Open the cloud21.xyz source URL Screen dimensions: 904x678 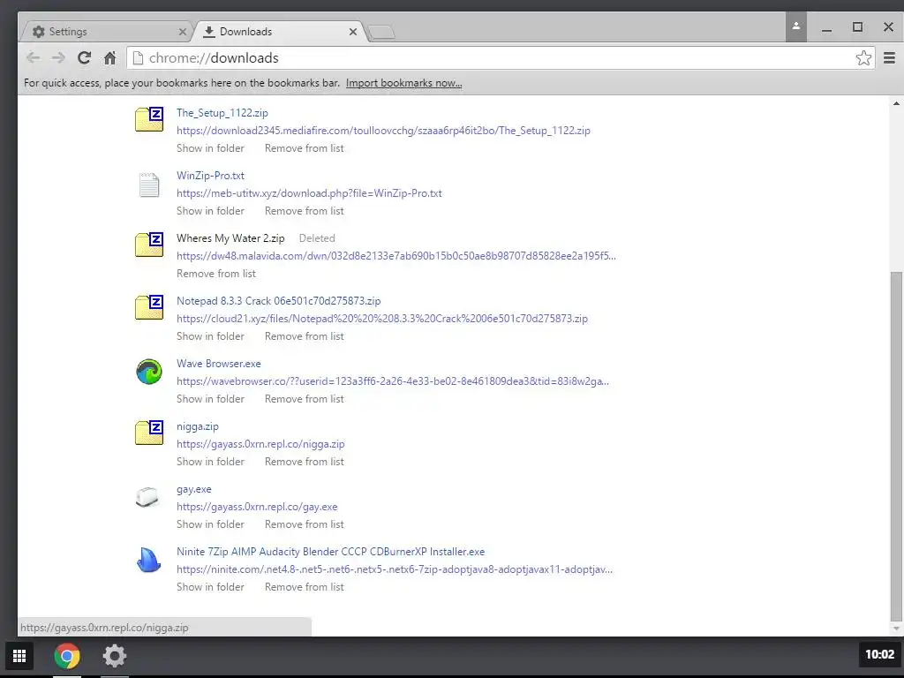(x=382, y=319)
